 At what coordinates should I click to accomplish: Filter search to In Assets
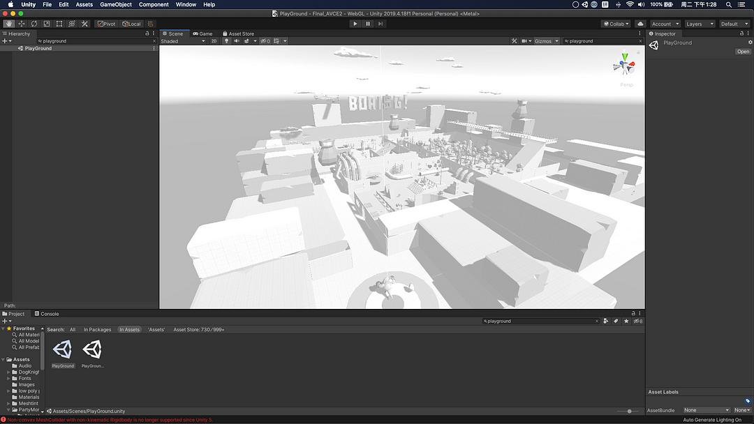[x=129, y=329]
